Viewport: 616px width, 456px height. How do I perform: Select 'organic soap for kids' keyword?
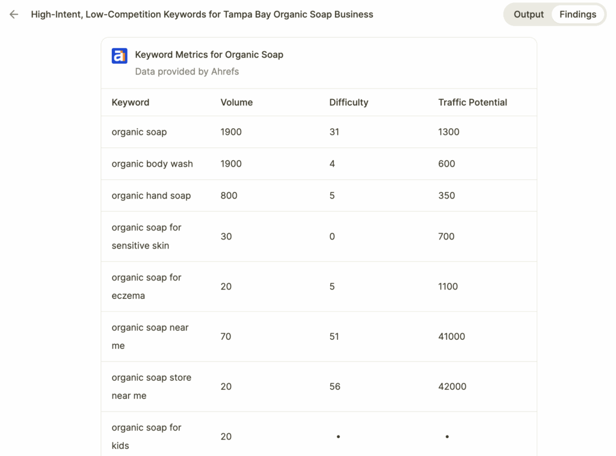click(x=146, y=436)
